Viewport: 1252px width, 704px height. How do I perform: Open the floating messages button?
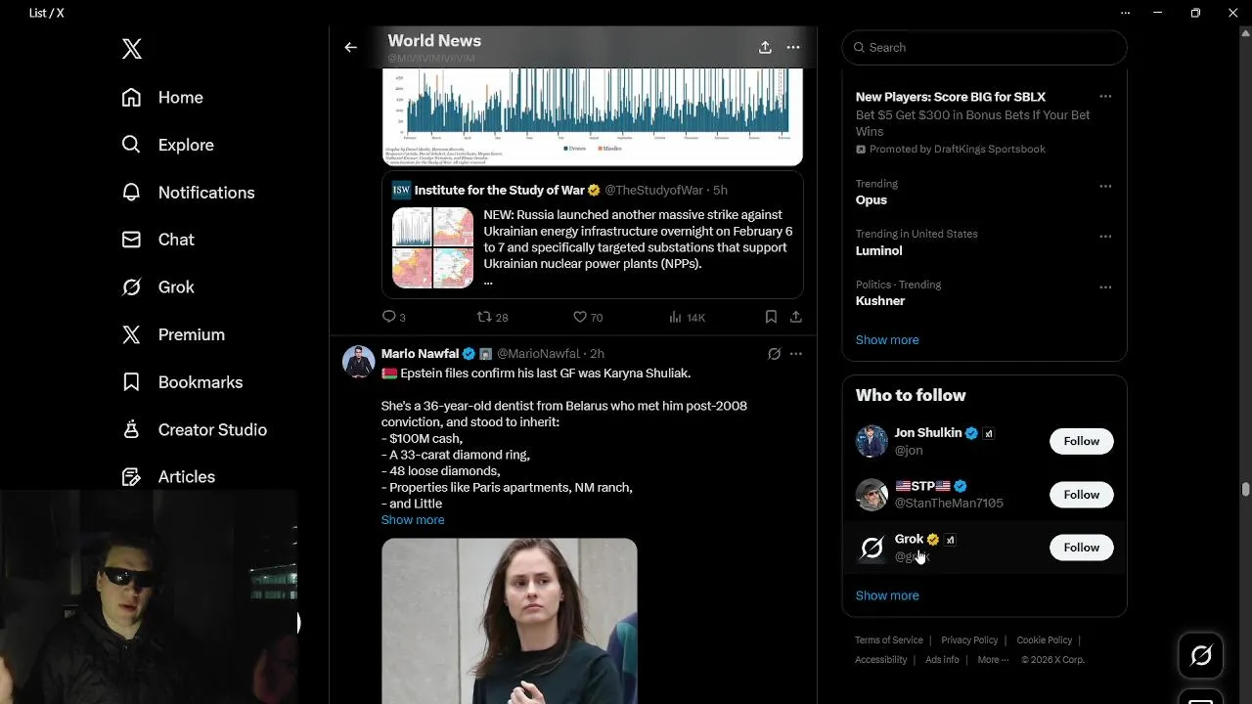1201,697
